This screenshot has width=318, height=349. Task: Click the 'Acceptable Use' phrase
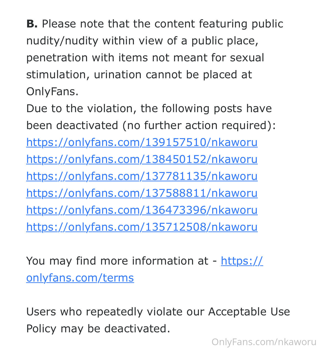pyautogui.click(x=249, y=312)
